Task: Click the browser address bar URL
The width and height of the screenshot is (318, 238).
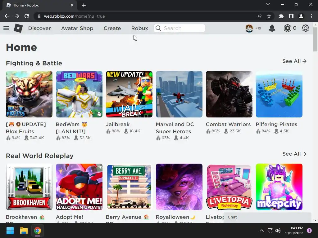Action: point(74,16)
